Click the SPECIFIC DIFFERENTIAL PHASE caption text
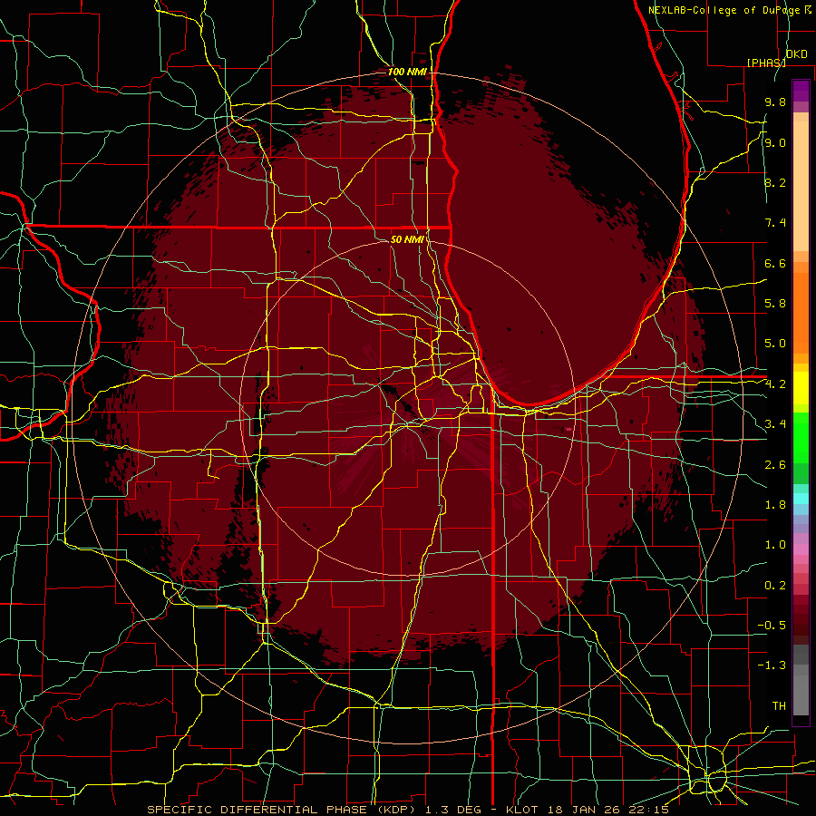 click(257, 810)
